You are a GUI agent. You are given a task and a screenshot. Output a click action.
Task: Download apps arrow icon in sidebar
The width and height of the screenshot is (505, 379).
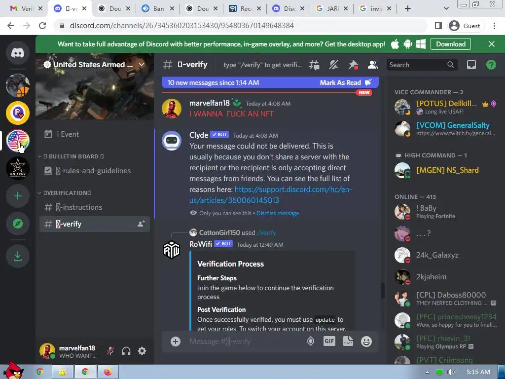click(x=18, y=256)
